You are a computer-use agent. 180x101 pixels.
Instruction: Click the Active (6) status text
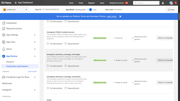coord(119,38)
